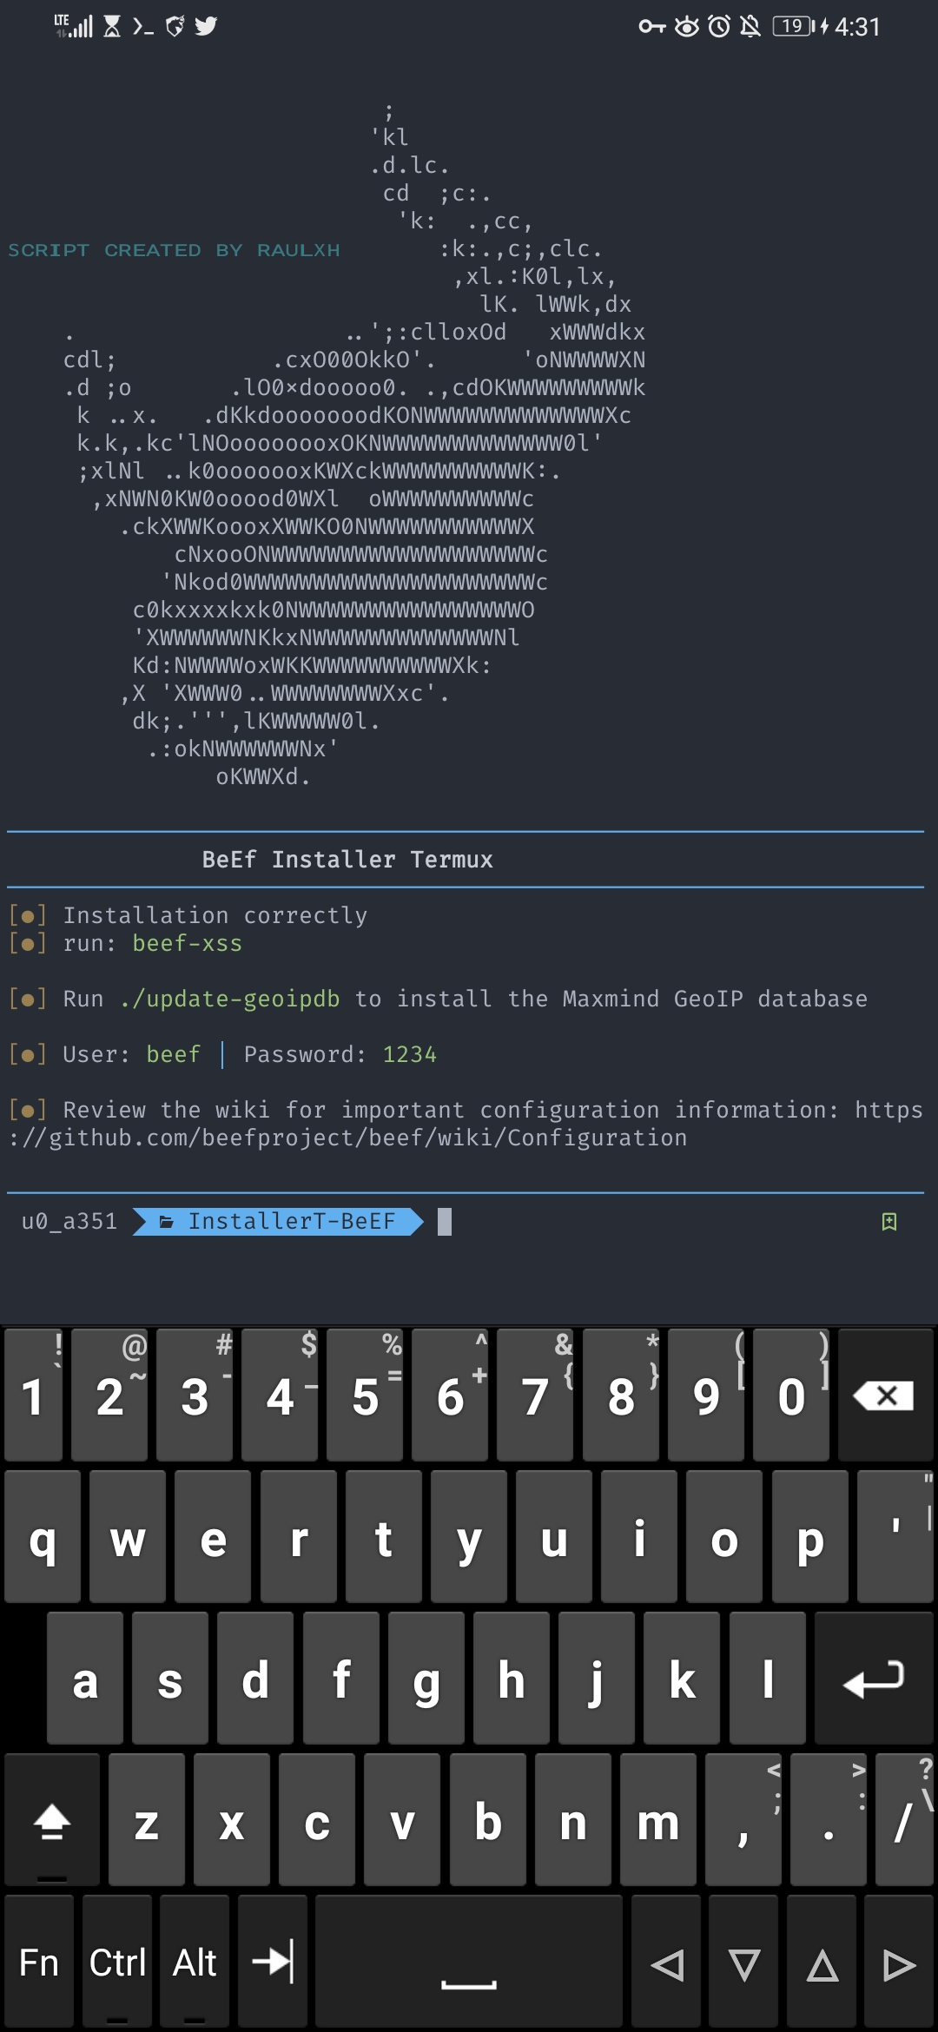Tap the shield notification icon in status bar
Viewport: 938px width, 2032px height.
click(x=174, y=26)
